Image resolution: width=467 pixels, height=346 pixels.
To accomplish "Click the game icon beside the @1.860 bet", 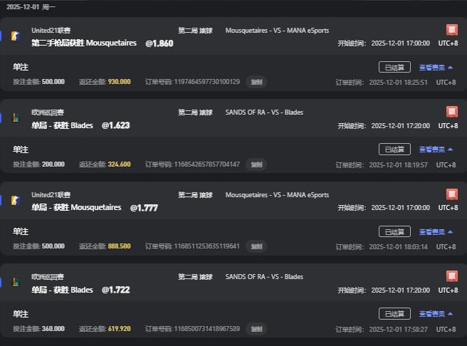I will pyautogui.click(x=16, y=36).
